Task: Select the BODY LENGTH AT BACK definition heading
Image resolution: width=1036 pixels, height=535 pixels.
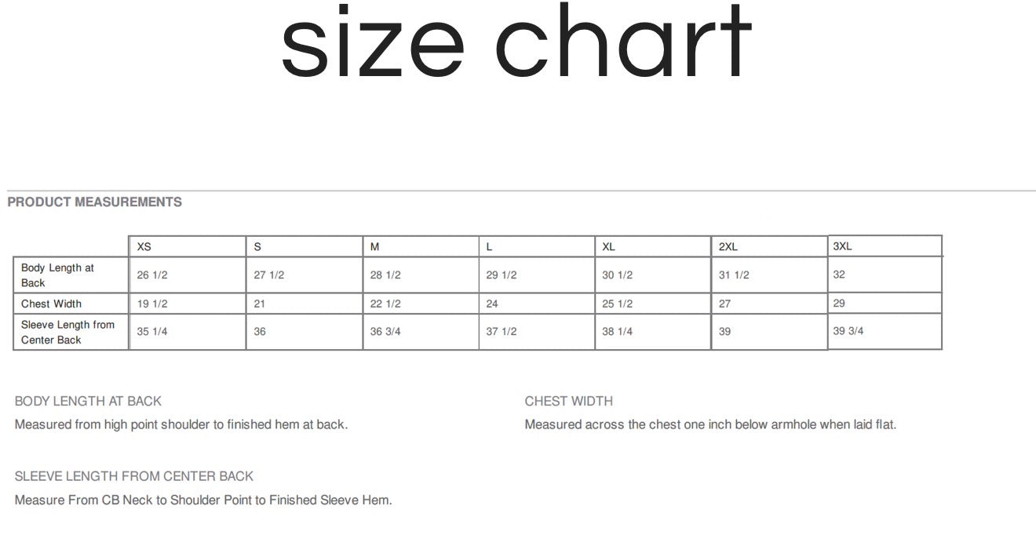Action: pos(88,401)
